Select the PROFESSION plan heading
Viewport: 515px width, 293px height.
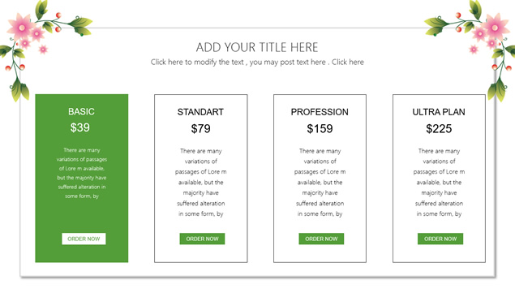tap(320, 112)
